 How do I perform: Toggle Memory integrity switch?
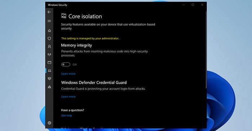click(66, 64)
